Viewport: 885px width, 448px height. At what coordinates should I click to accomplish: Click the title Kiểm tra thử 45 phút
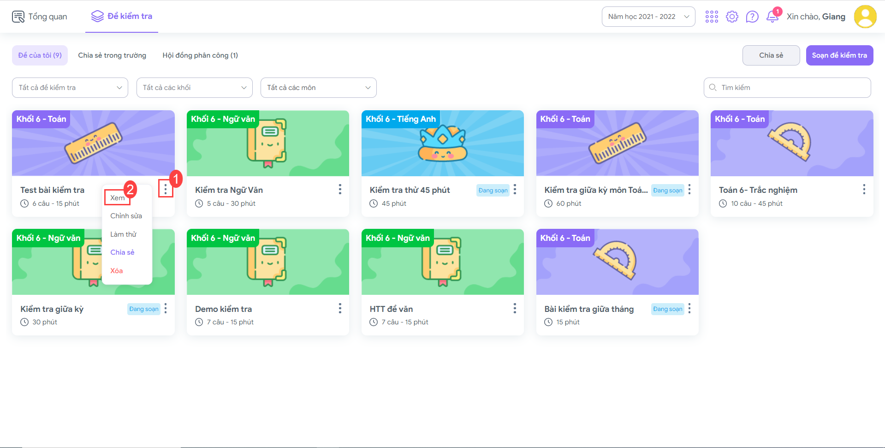(410, 190)
